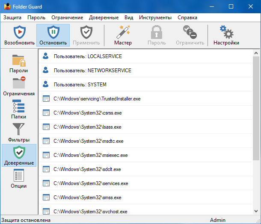Select Пользователь: LOCALSERVICE in the list

[x=88, y=56]
